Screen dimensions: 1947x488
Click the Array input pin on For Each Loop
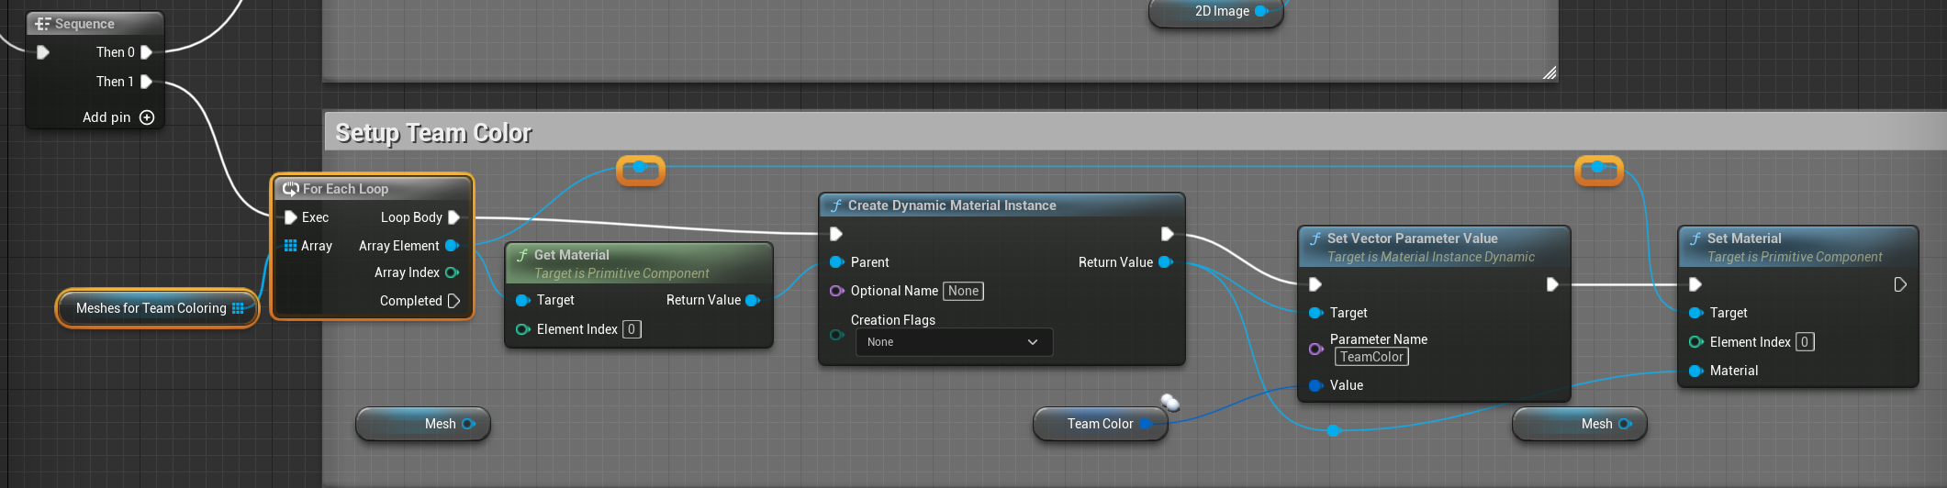point(290,246)
